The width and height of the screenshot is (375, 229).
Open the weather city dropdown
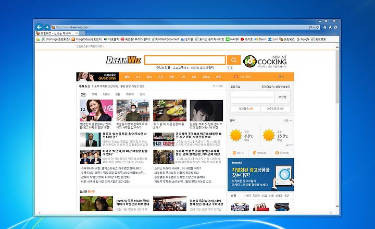[287, 120]
